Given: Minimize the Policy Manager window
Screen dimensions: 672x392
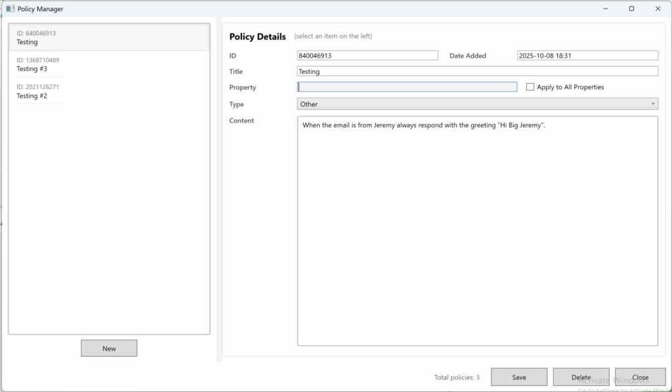Looking at the screenshot, I should 605,9.
